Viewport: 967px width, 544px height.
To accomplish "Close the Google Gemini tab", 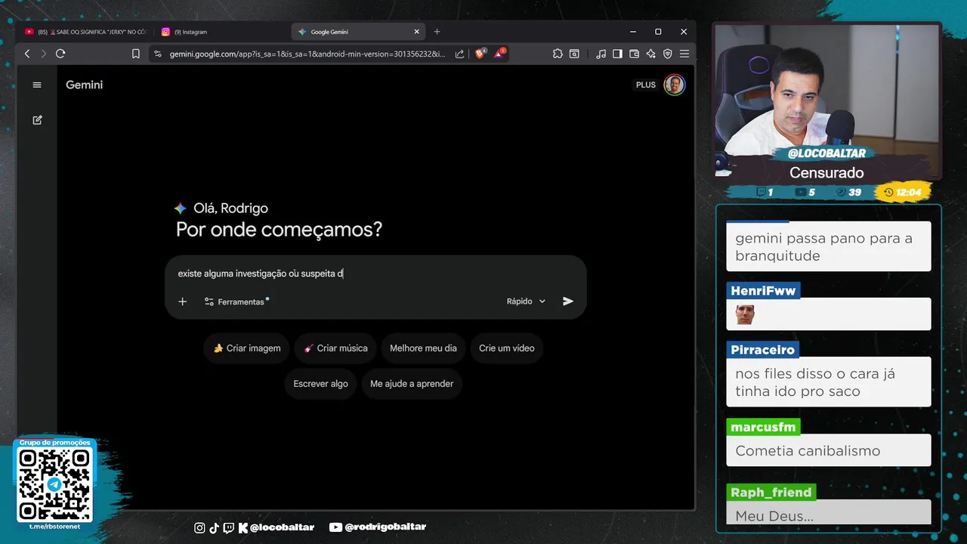I will [x=416, y=32].
